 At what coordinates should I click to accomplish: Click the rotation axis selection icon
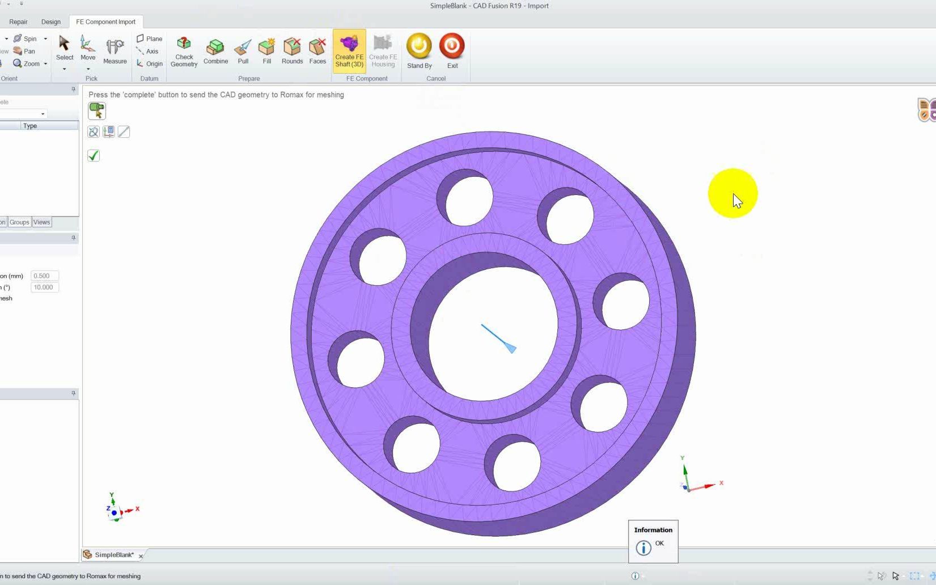point(94,132)
